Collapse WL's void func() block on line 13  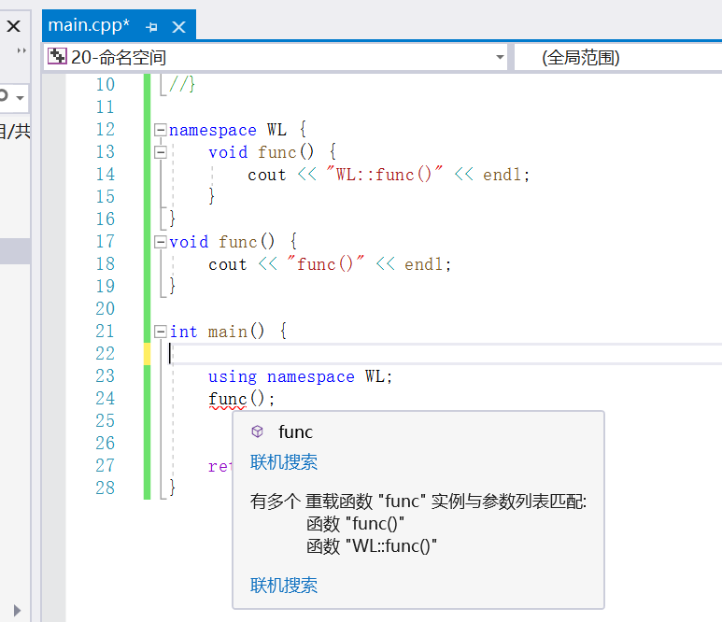coord(160,152)
